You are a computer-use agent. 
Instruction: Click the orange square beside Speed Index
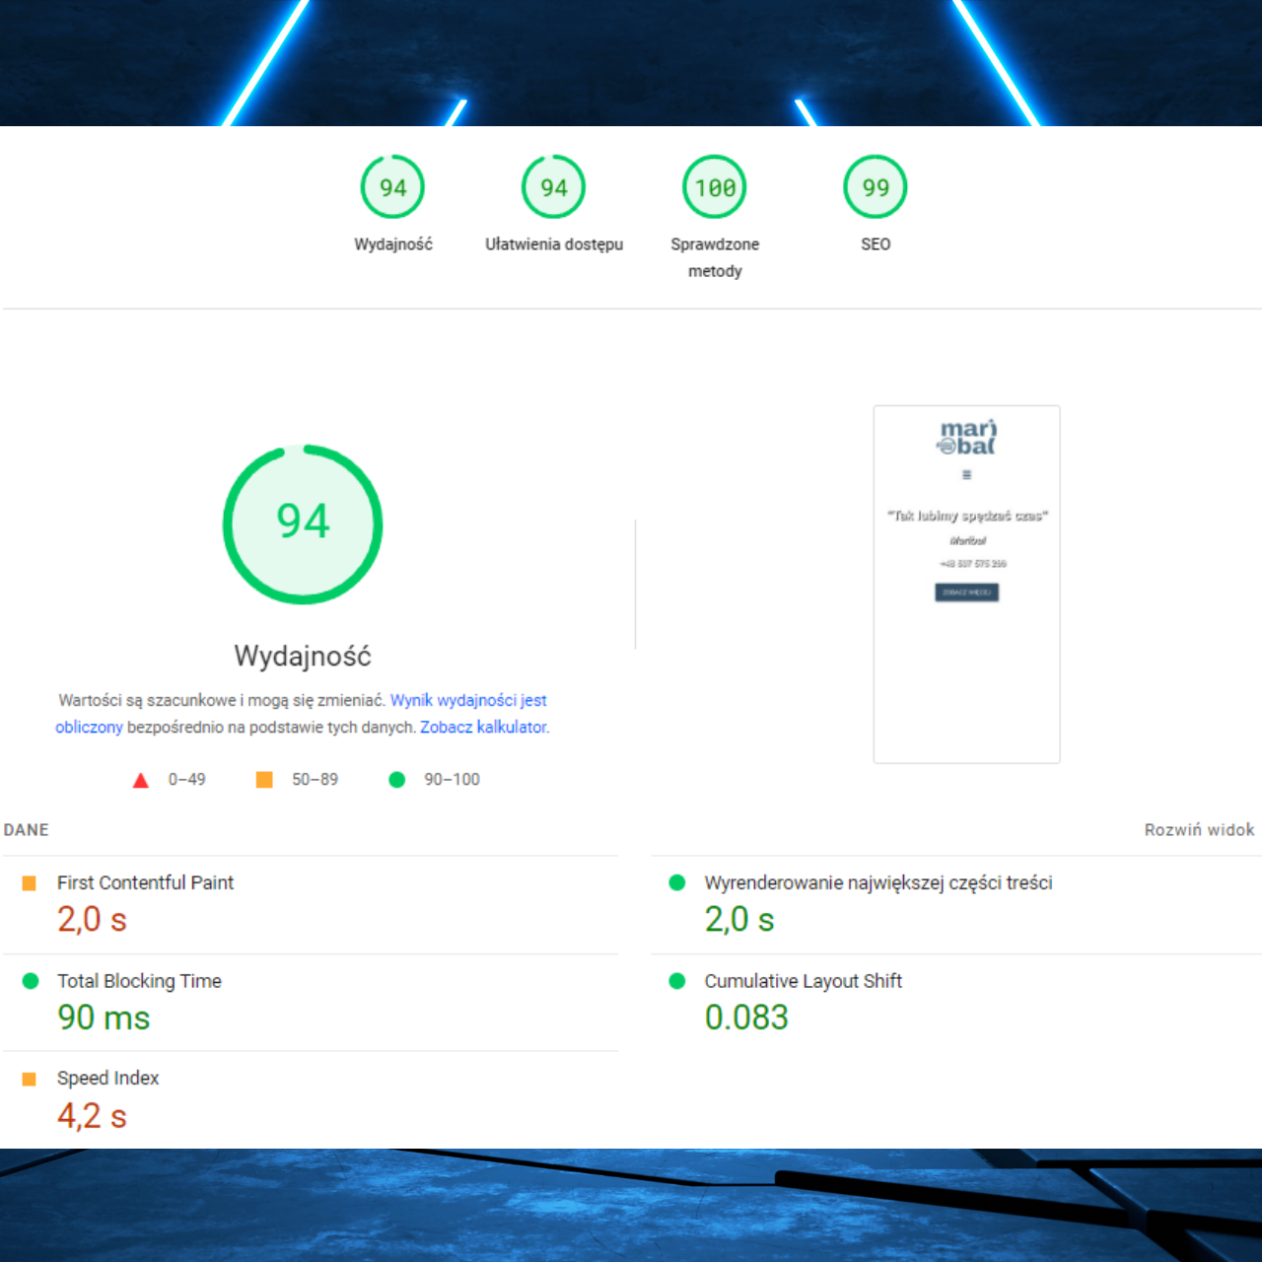coord(30,1078)
